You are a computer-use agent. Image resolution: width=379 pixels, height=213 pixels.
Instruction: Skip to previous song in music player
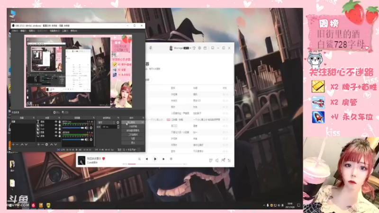click(x=147, y=159)
